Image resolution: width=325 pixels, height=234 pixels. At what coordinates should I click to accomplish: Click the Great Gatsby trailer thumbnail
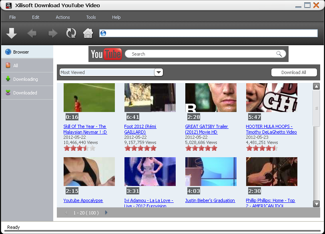click(211, 98)
